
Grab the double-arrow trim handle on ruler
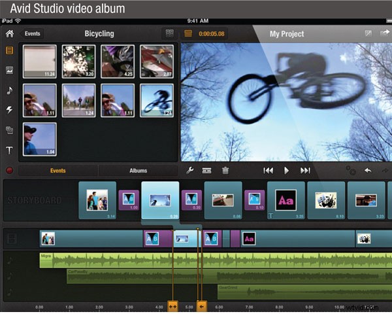(172, 306)
